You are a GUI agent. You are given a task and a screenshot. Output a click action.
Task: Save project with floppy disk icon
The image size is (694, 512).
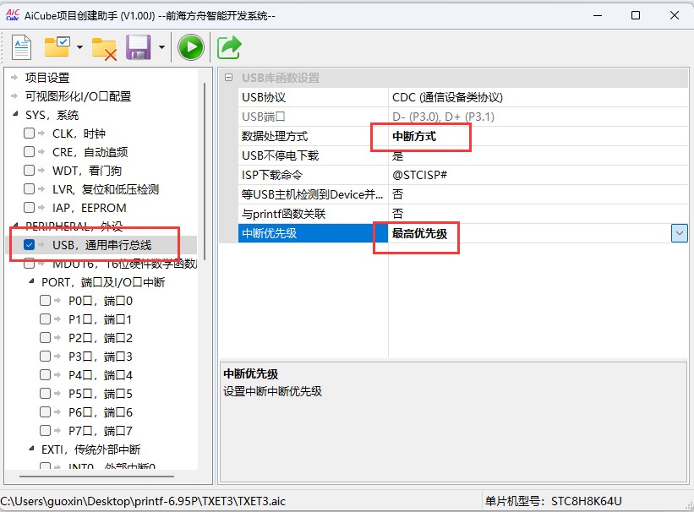tap(139, 47)
